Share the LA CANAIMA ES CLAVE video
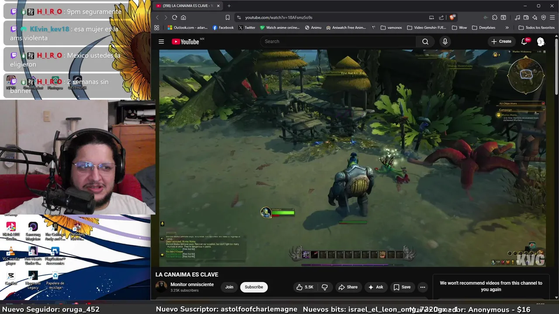 348,287
